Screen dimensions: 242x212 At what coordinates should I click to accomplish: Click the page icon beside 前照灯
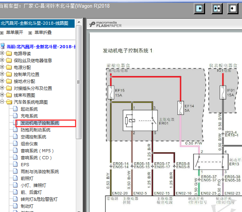tap(15, 178)
